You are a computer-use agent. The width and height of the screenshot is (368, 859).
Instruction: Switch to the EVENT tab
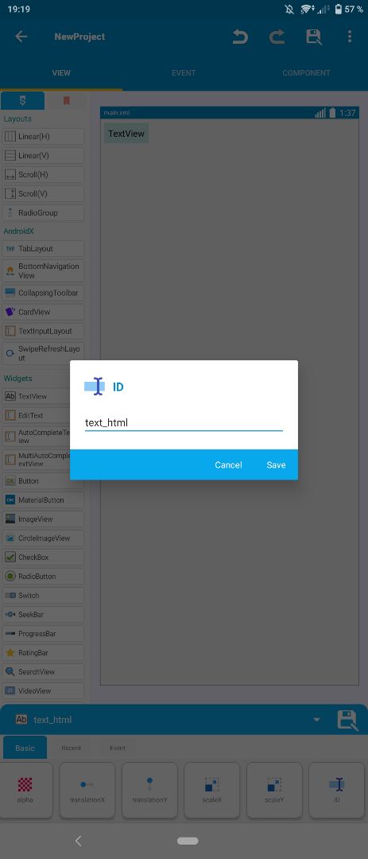pos(184,73)
